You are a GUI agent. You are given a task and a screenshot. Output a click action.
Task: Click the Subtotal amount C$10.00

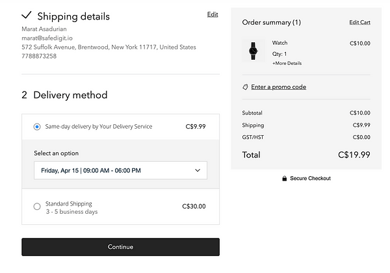(x=360, y=113)
